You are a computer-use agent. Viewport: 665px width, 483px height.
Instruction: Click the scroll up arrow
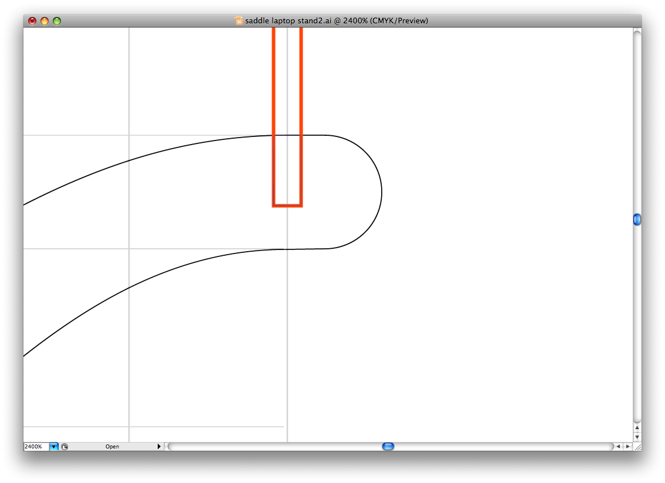[637, 427]
